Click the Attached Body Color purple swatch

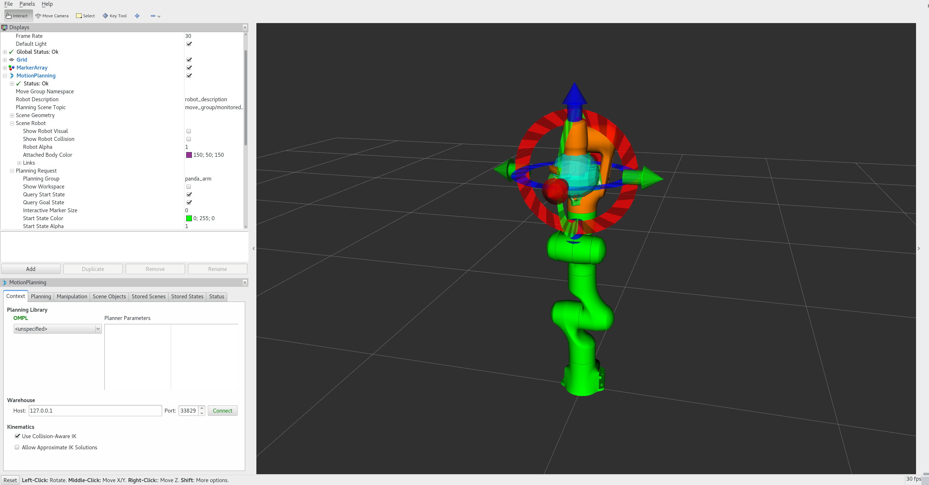(189, 155)
